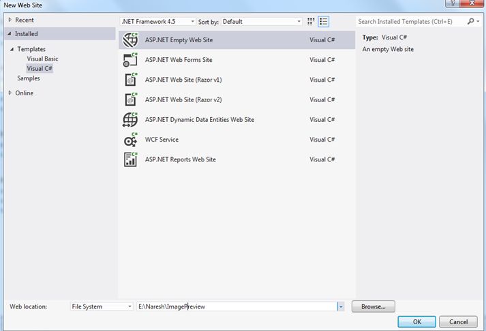Select Visual C# in the templates tree
The width and height of the screenshot is (486, 331).
(x=40, y=68)
